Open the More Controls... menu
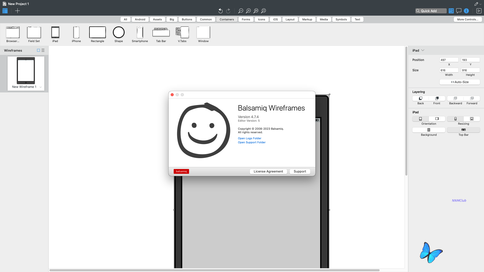Image resolution: width=484 pixels, height=272 pixels. pos(468,19)
